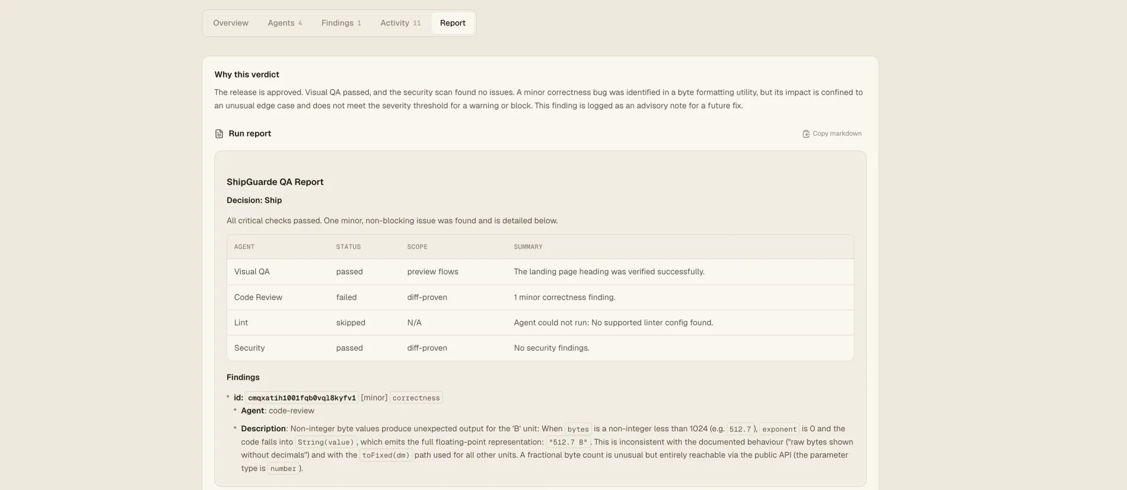Click the exponent code snippet
The image size is (1127, 490).
[x=779, y=430]
